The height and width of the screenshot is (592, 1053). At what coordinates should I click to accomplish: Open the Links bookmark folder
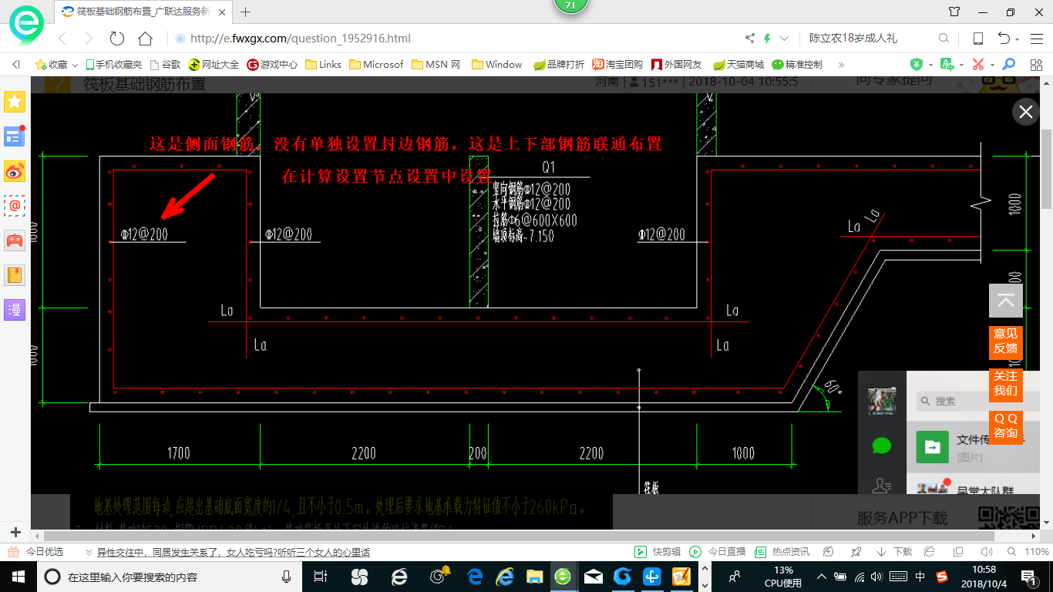(x=324, y=65)
